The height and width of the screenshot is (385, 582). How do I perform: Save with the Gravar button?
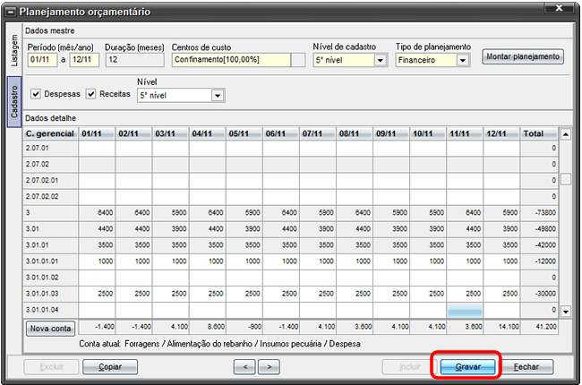pyautogui.click(x=467, y=367)
